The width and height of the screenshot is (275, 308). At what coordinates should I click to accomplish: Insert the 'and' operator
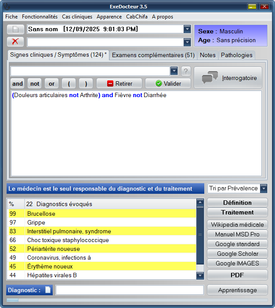pyautogui.click(x=18, y=83)
